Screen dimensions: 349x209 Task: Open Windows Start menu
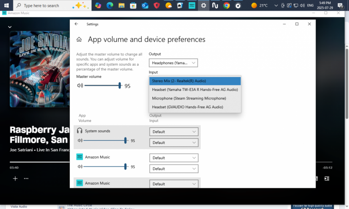pyautogui.click(x=6, y=5)
